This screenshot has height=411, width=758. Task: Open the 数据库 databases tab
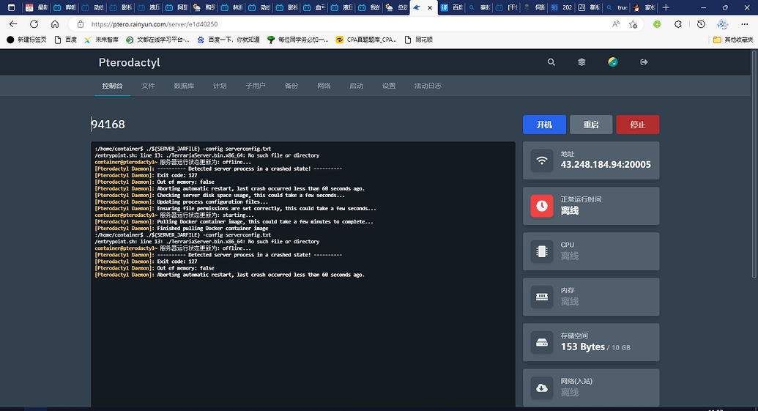184,86
